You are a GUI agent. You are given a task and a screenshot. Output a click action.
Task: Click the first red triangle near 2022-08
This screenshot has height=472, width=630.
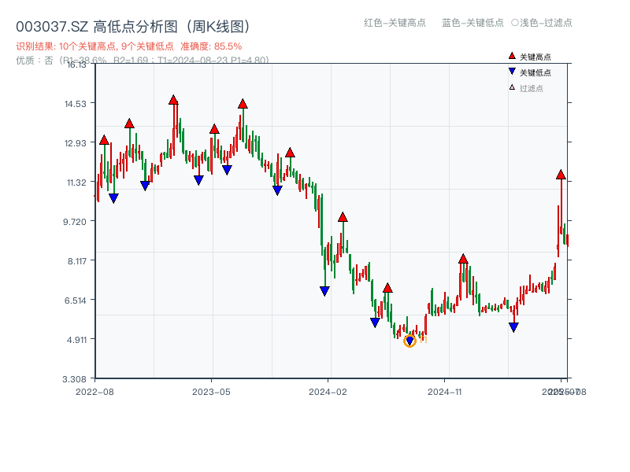click(104, 139)
